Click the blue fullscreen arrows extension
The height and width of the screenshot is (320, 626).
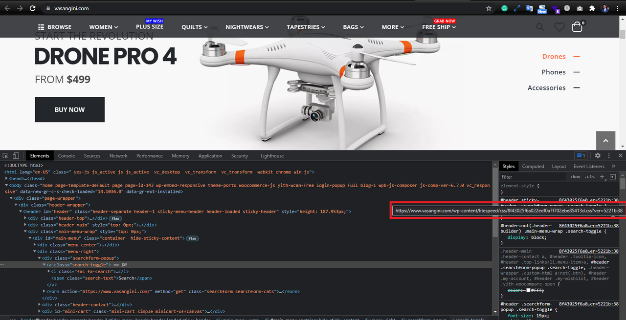[x=517, y=8]
